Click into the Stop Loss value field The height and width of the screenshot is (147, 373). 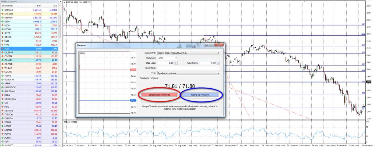[x=166, y=63]
